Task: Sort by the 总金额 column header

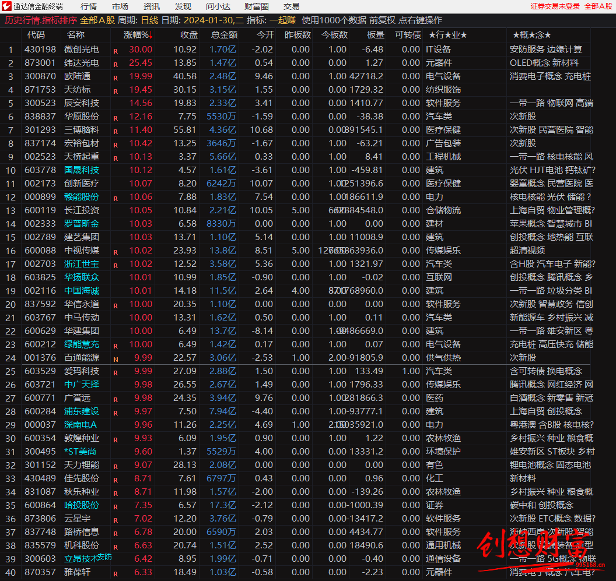Action: coord(225,35)
